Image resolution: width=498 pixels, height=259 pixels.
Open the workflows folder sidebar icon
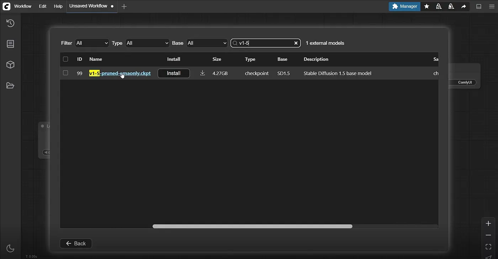pyautogui.click(x=10, y=86)
